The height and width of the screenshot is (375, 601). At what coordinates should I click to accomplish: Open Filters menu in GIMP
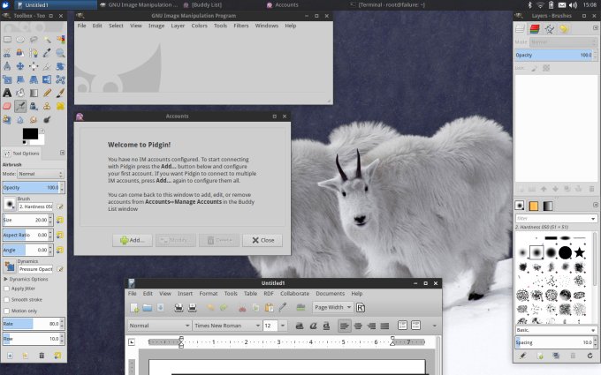pyautogui.click(x=241, y=26)
